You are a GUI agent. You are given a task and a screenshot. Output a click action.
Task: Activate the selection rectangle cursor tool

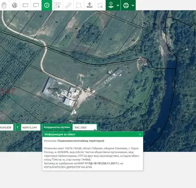click(x=100, y=5)
